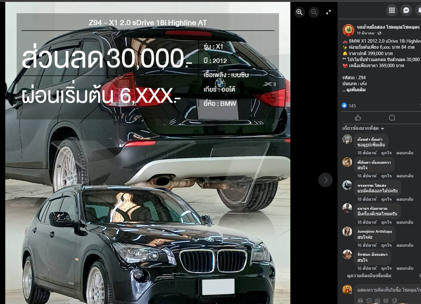Like รักชนก สิงหเสนา's comment

point(386,268)
